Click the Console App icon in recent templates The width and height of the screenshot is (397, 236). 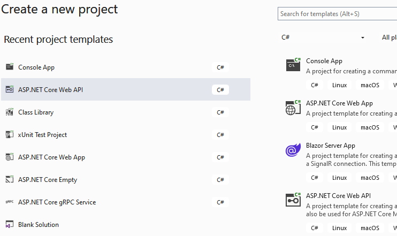[10, 67]
